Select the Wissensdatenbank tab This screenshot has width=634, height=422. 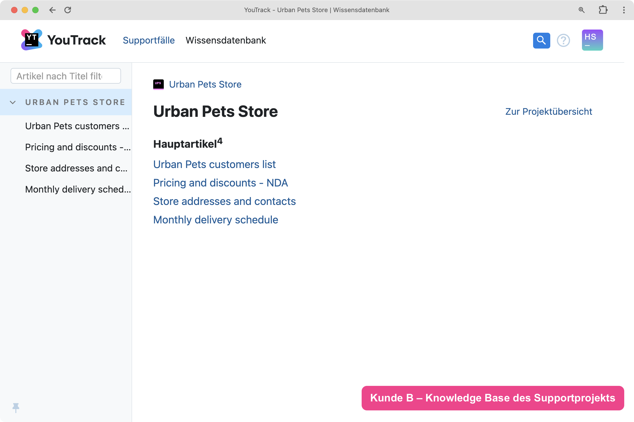(226, 40)
